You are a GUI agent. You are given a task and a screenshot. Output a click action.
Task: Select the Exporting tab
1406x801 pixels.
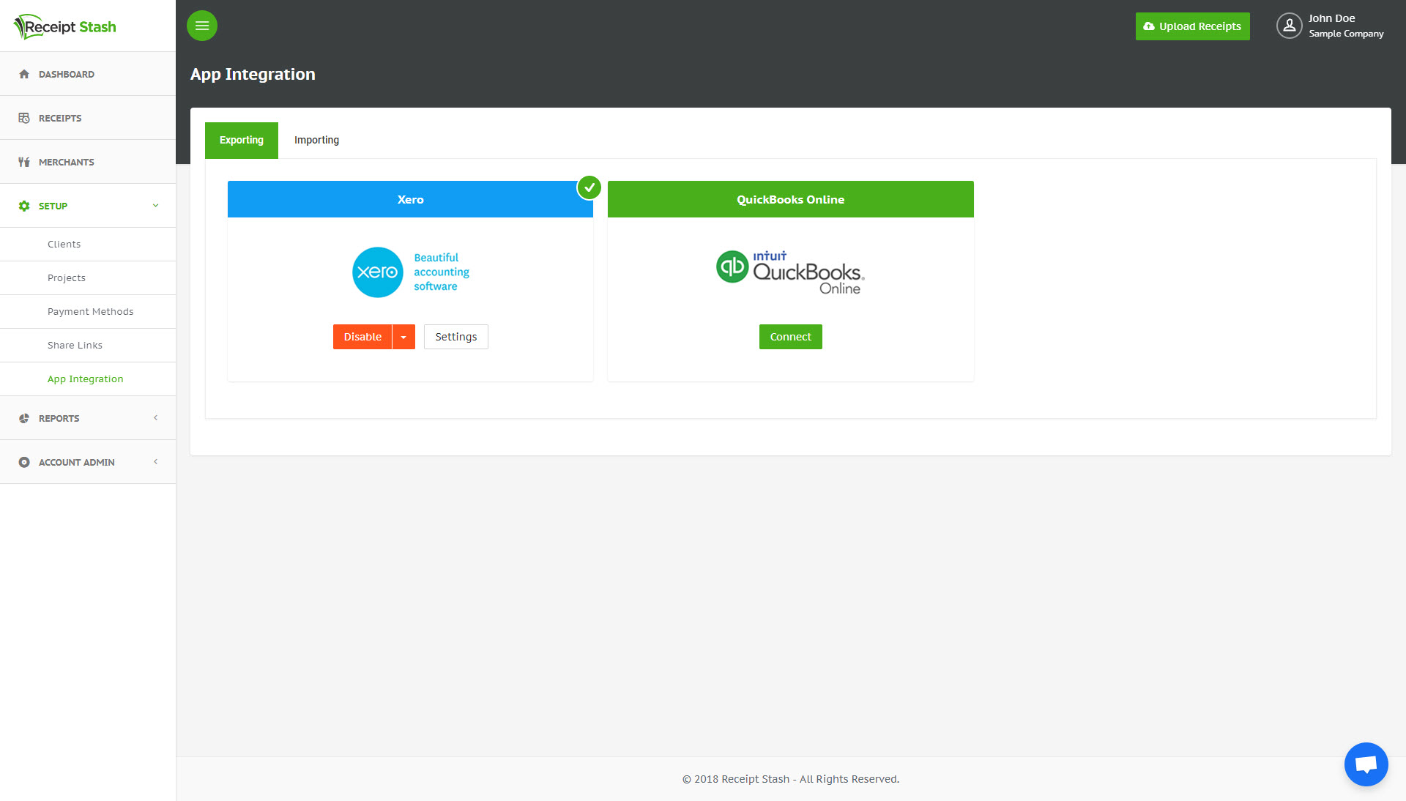coord(241,140)
